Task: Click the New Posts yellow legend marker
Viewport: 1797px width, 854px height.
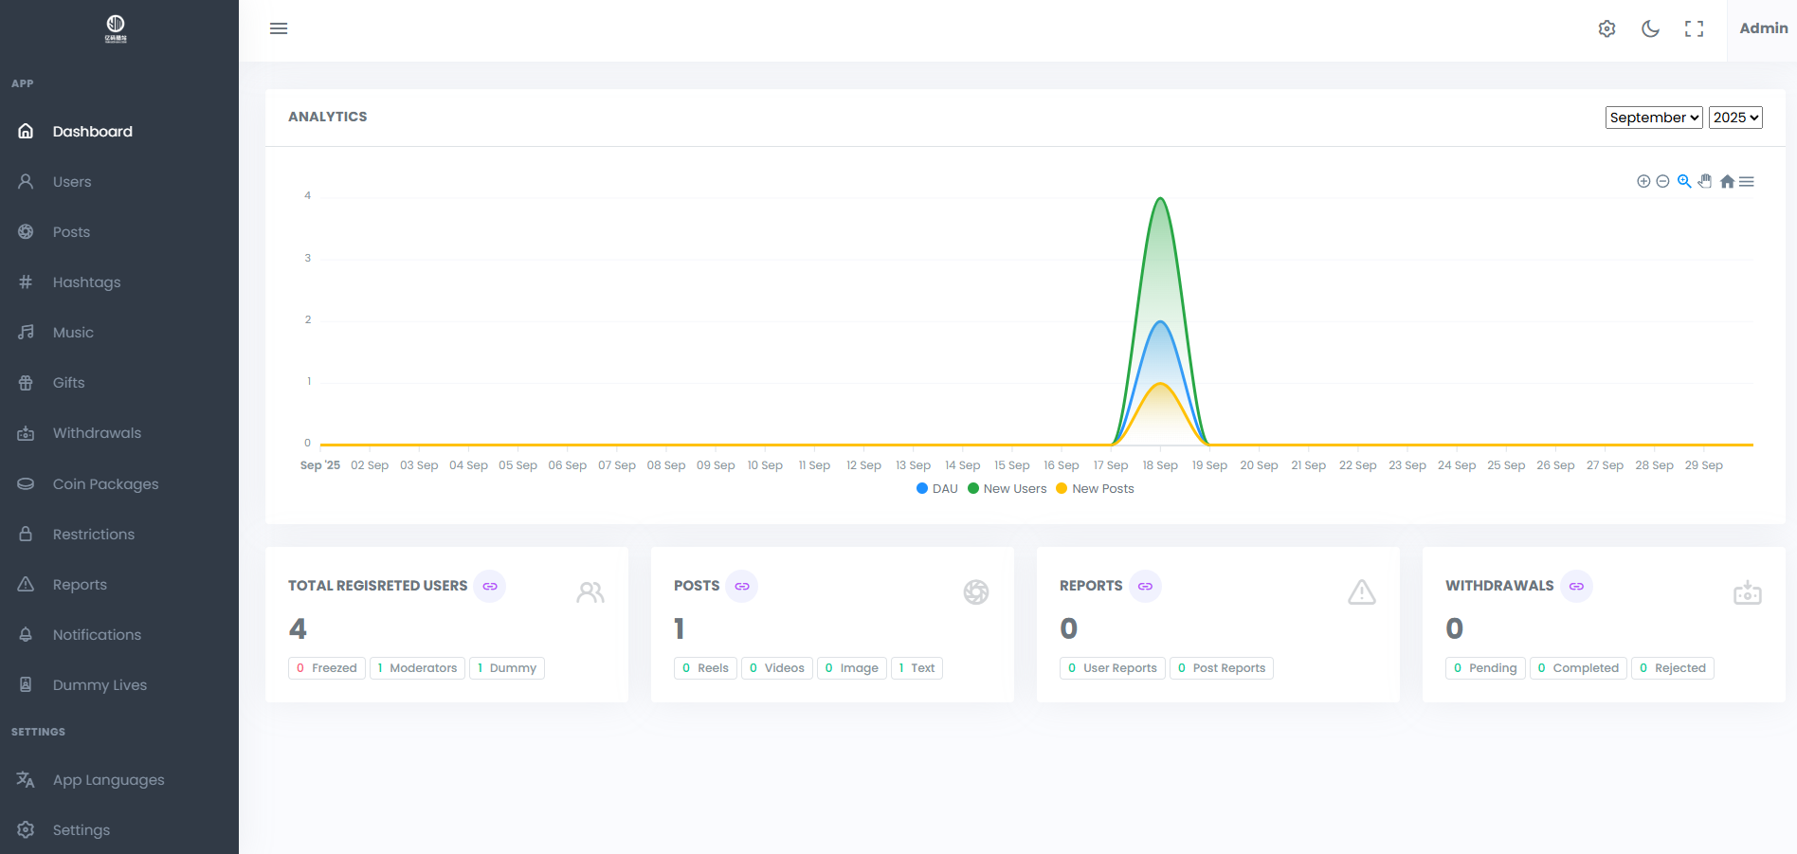Action: tap(1062, 489)
